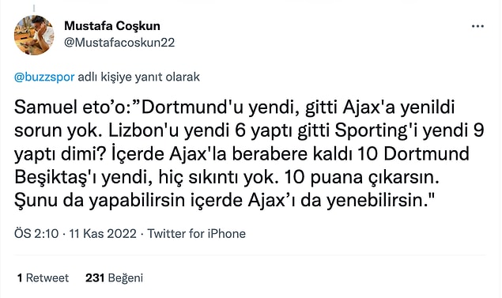Open the @buzzspor mention link
This screenshot has height=298, width=502.
click(44, 77)
